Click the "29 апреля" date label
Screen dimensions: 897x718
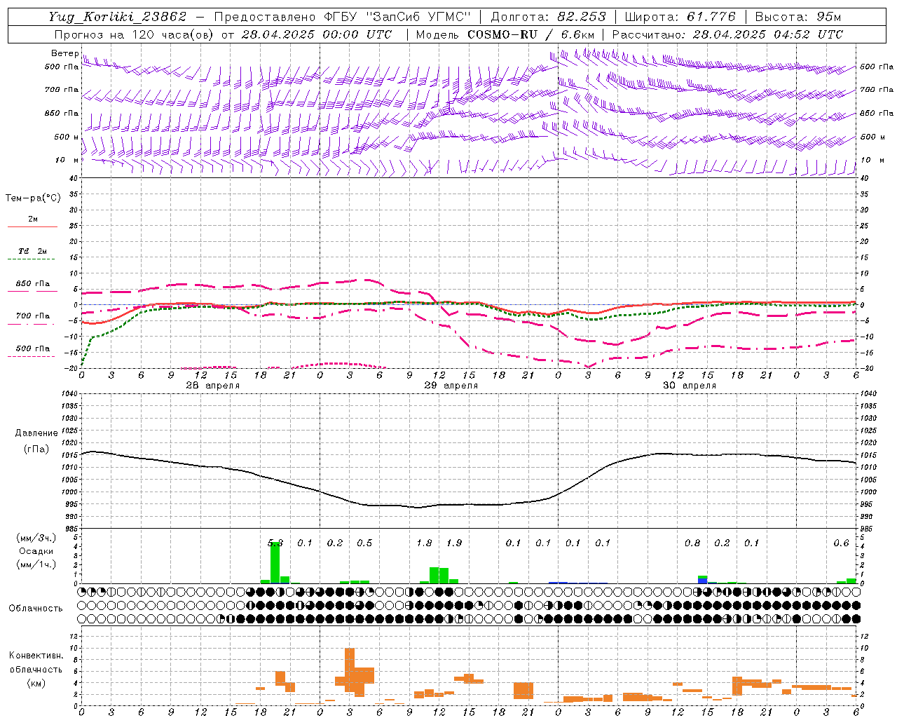[x=451, y=386]
